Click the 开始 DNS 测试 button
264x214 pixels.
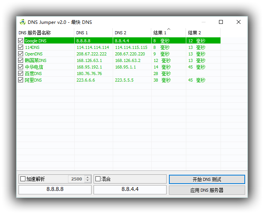tap(207, 179)
